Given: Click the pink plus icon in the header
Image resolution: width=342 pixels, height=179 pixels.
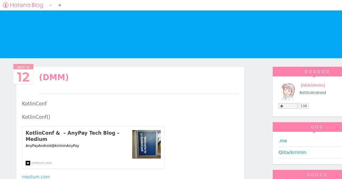Looking at the screenshot, I should tap(60, 5).
